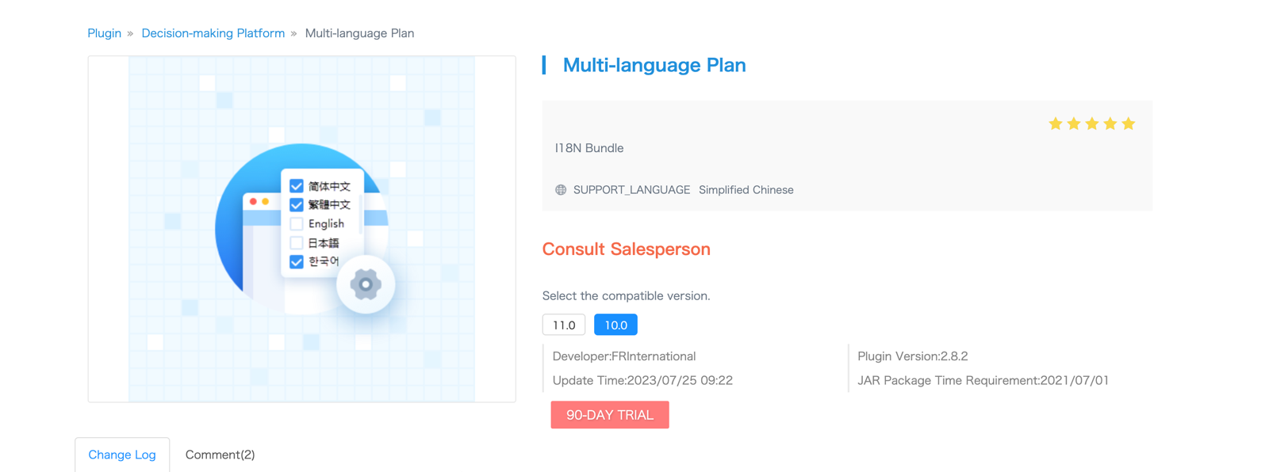Click the Consult Salesperson heading
Image resolution: width=1269 pixels, height=472 pixels.
(626, 249)
